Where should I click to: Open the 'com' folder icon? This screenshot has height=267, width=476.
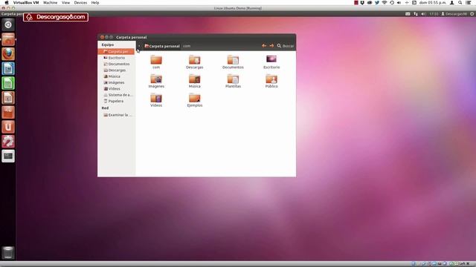tap(156, 62)
